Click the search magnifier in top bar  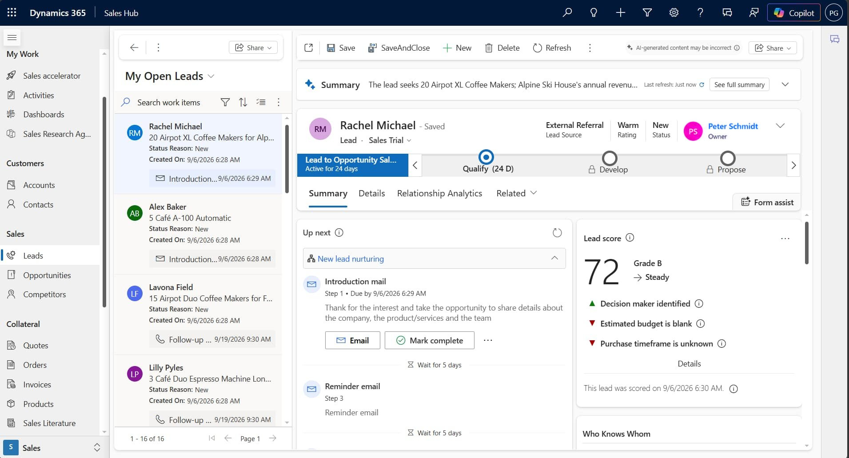tap(567, 12)
